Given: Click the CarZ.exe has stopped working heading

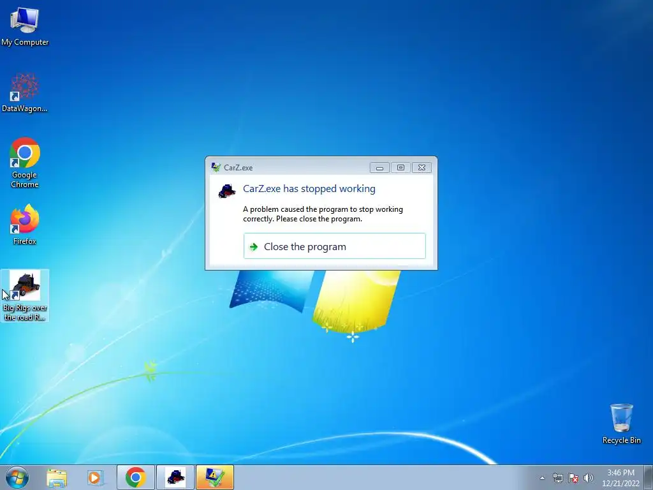Looking at the screenshot, I should 309,189.
